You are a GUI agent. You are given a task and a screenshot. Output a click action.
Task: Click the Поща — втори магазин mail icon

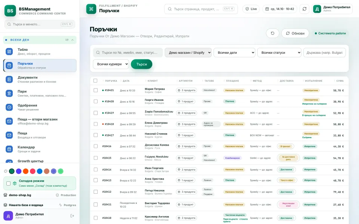pos(9,121)
